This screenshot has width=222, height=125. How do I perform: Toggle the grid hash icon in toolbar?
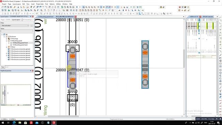104,7
